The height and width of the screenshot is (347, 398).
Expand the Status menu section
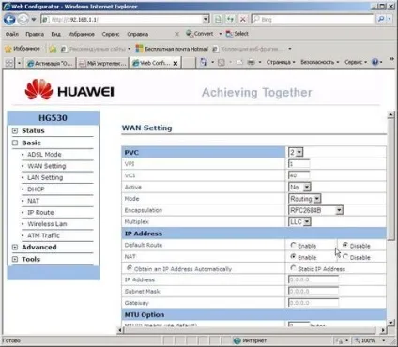point(15,131)
